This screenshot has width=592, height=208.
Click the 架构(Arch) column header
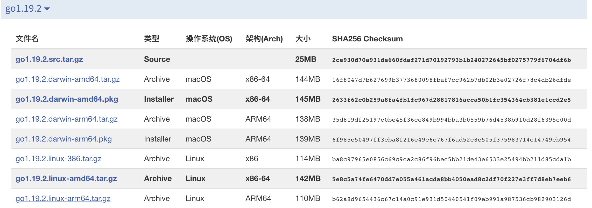264,39
